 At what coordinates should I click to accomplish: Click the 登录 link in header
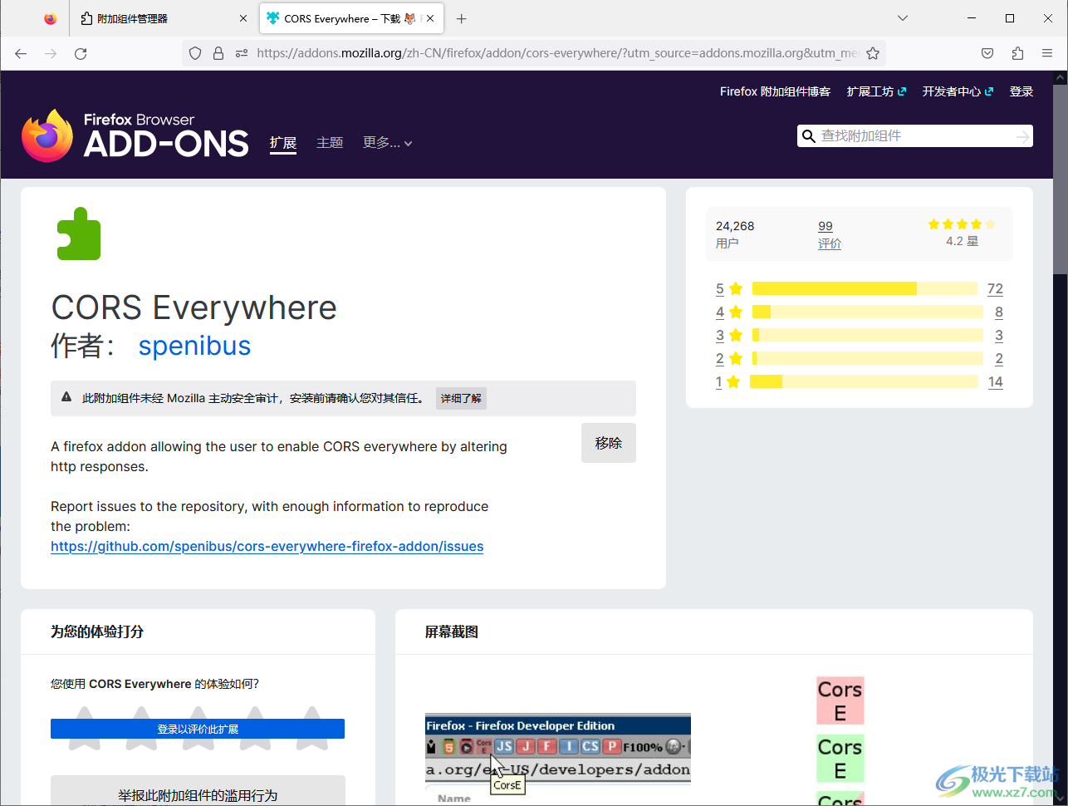[x=1021, y=91]
